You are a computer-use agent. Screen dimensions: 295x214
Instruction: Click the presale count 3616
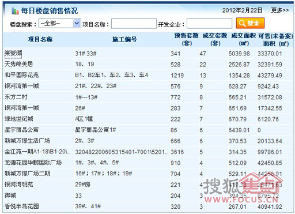click(x=177, y=152)
